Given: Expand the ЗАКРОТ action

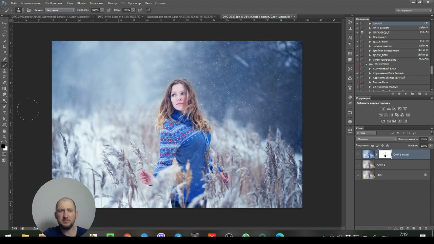Looking at the screenshot, I should pos(370,23).
